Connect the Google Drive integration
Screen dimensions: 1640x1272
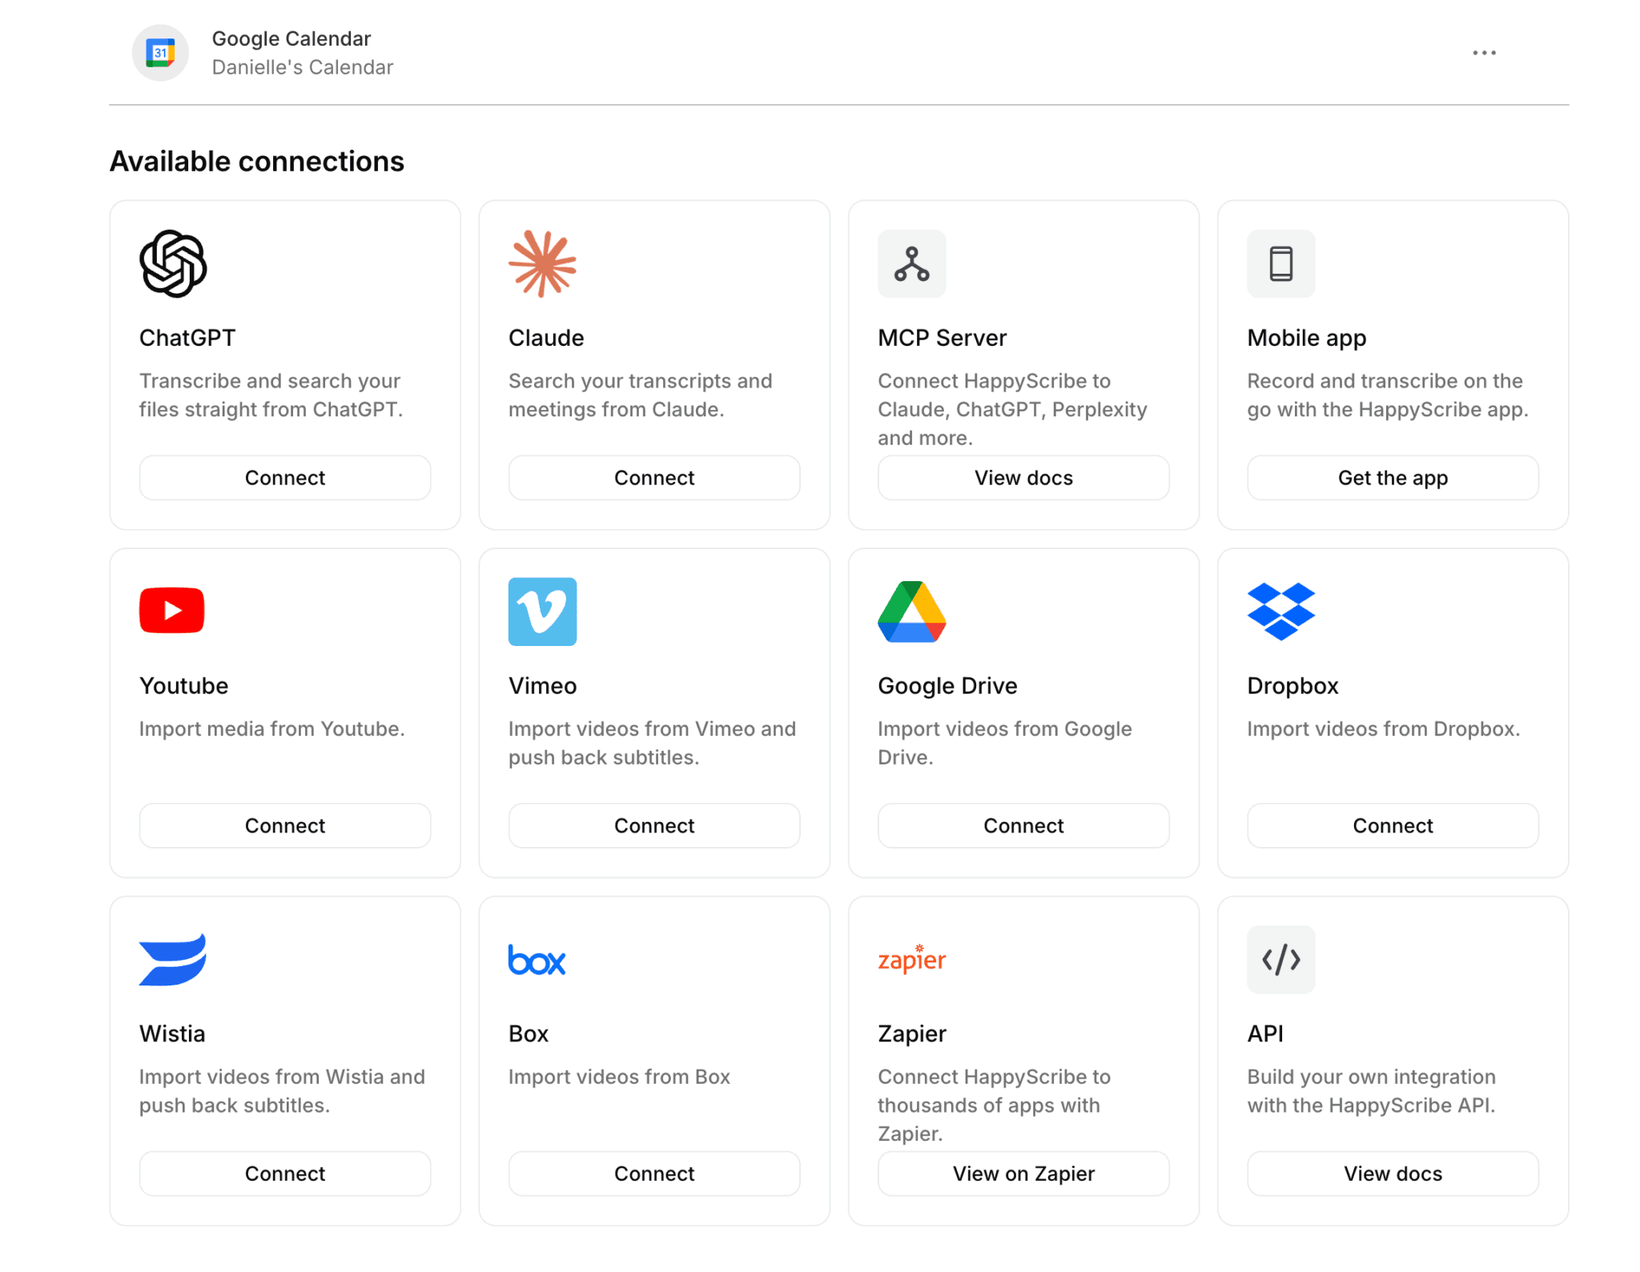point(1023,826)
